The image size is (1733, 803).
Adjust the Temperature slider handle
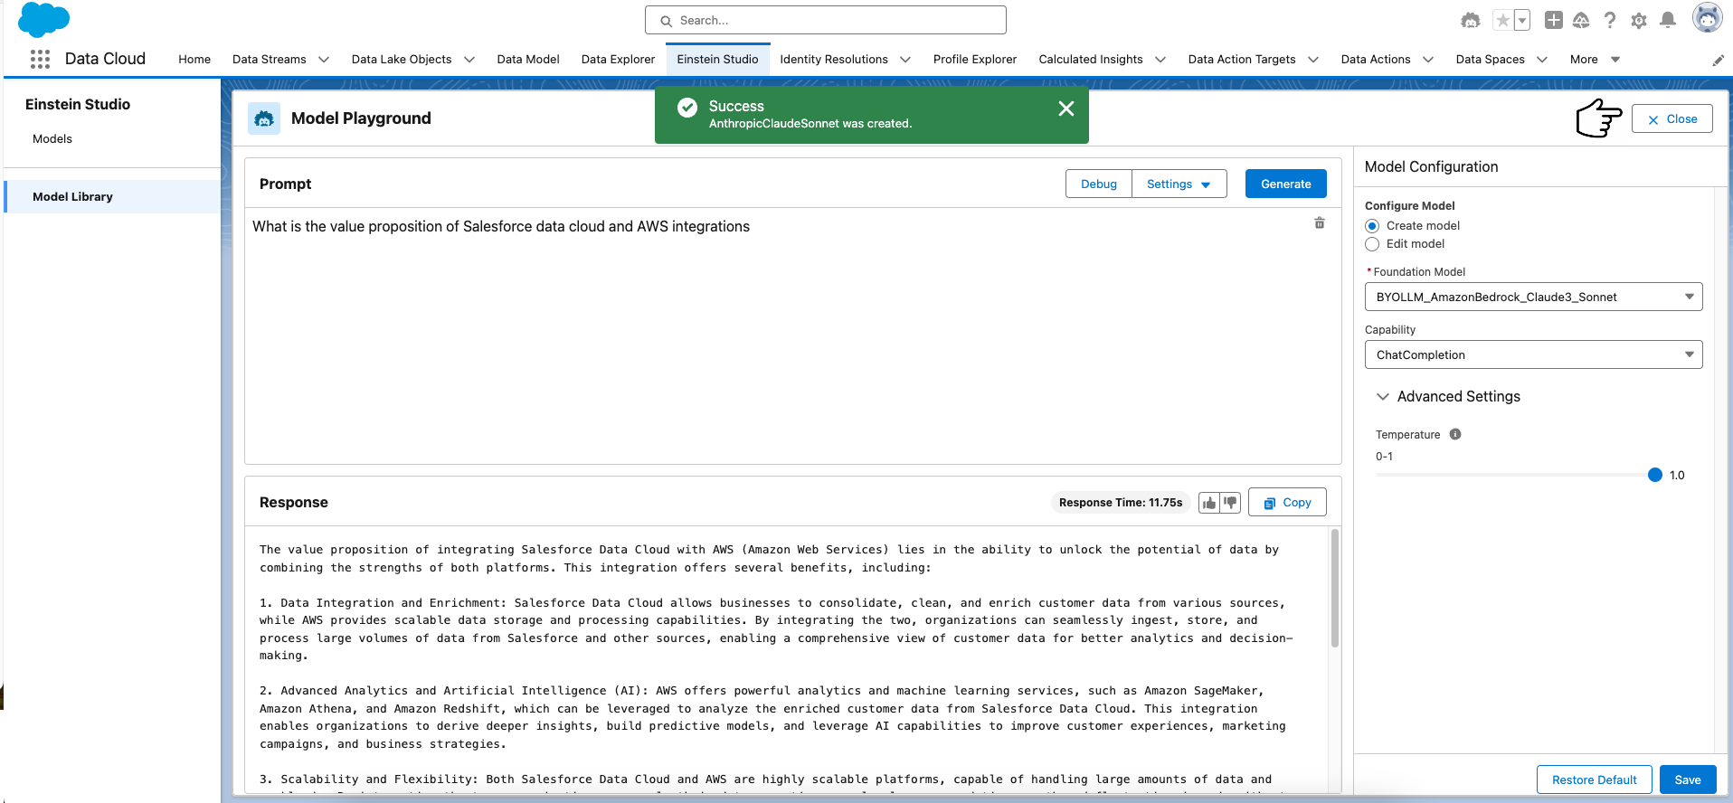(1655, 475)
